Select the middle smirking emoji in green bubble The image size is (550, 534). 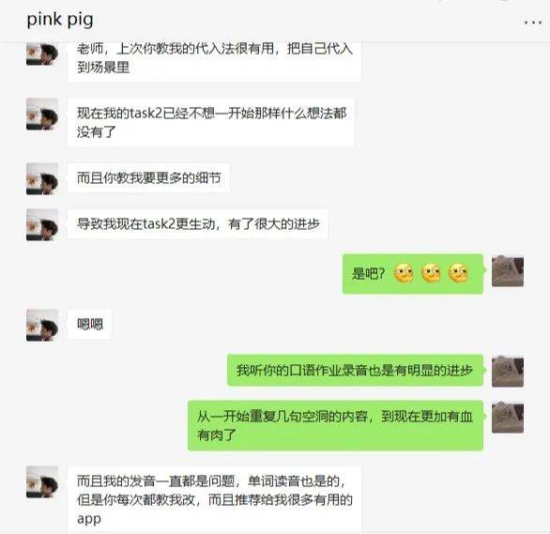coord(431,273)
